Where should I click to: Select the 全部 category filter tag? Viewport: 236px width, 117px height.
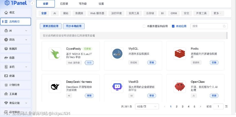tap(44, 13)
